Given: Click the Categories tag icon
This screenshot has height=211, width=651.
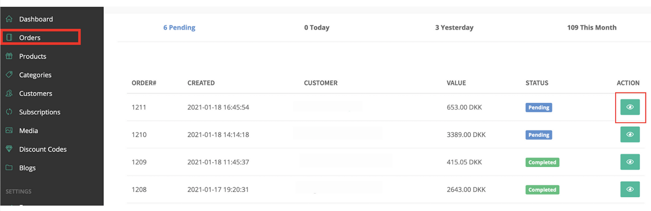Looking at the screenshot, I should click(x=9, y=74).
